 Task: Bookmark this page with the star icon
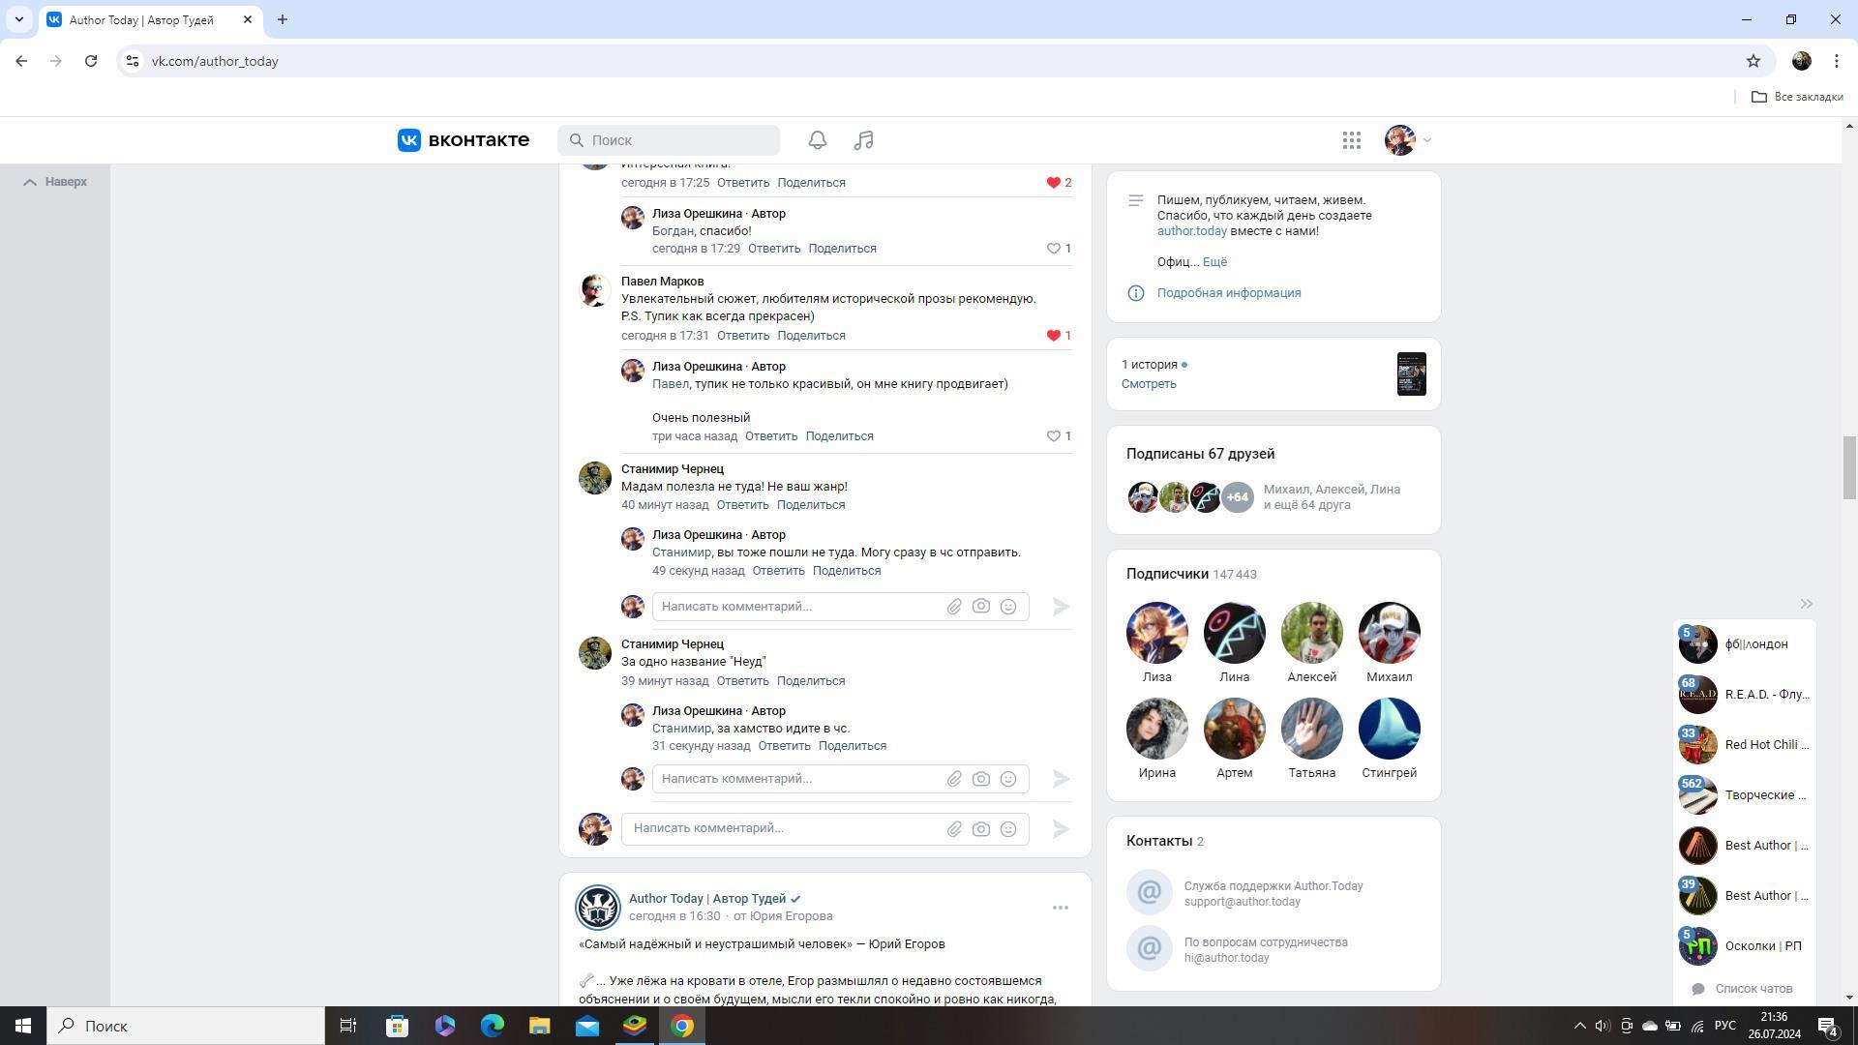tap(1753, 61)
